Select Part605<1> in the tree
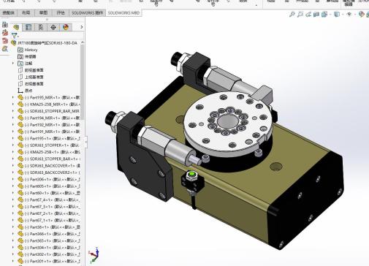 click(x=52, y=186)
